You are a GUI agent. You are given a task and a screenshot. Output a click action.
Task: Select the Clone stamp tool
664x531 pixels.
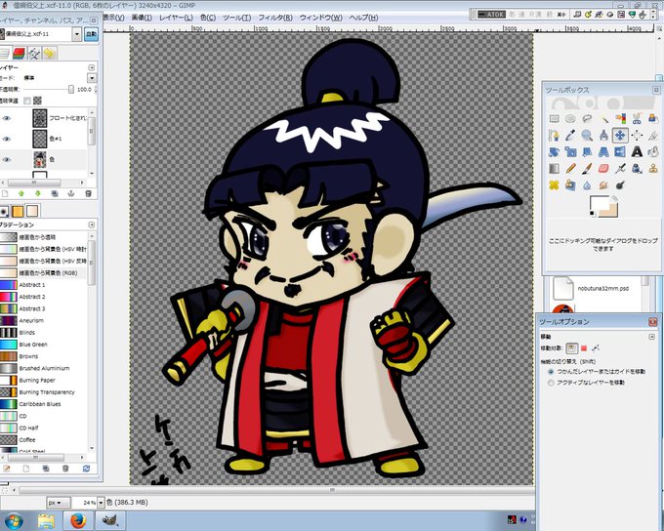click(653, 169)
